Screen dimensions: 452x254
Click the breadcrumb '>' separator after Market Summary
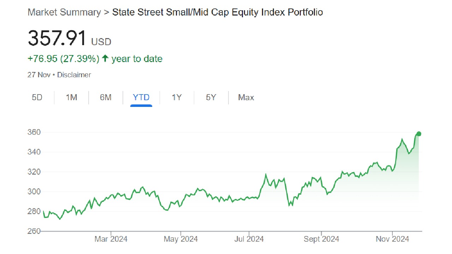pyautogui.click(x=106, y=12)
